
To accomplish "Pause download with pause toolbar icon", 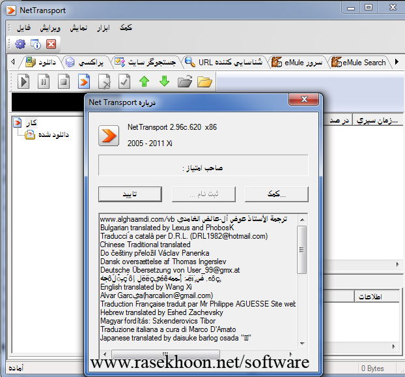I will [44, 82].
